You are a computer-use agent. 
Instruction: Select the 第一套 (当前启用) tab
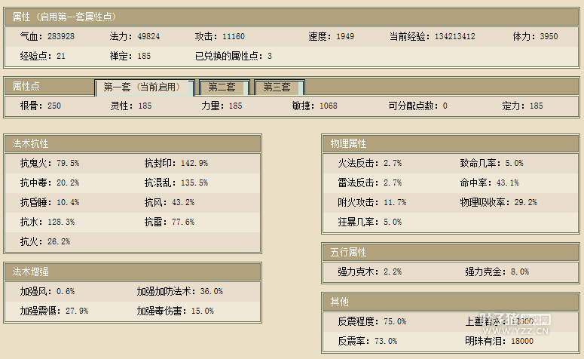click(x=144, y=87)
